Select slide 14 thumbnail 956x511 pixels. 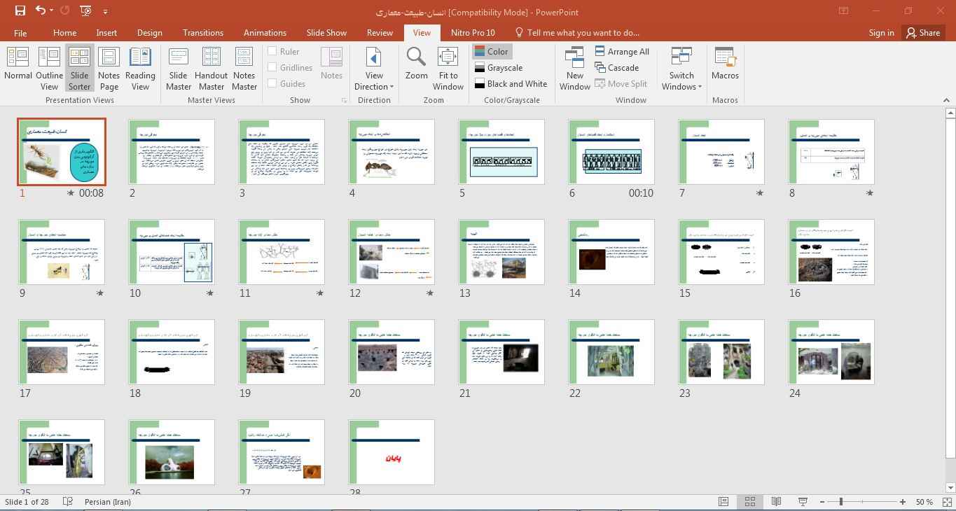pos(611,252)
